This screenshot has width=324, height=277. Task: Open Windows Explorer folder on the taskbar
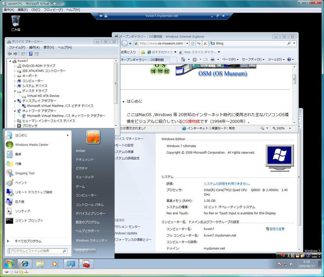pos(40,264)
